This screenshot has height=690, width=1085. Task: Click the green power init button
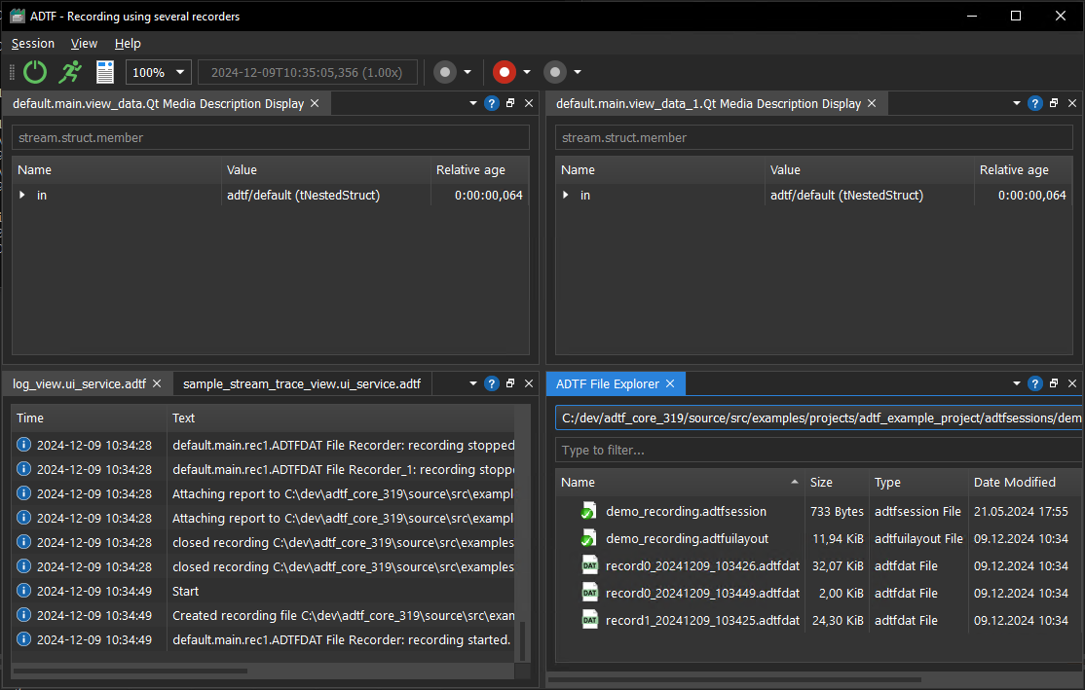[x=35, y=72]
